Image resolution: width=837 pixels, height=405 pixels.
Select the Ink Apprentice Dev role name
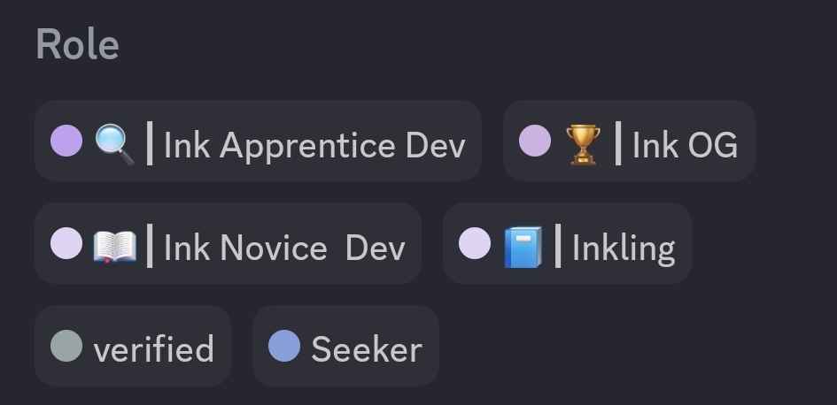(x=314, y=145)
